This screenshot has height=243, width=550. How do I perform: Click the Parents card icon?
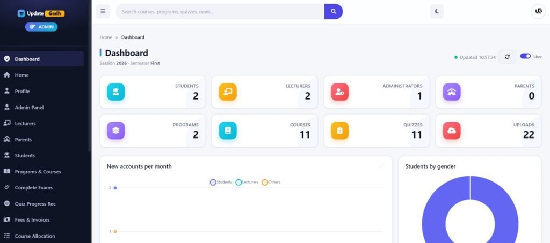[451, 92]
